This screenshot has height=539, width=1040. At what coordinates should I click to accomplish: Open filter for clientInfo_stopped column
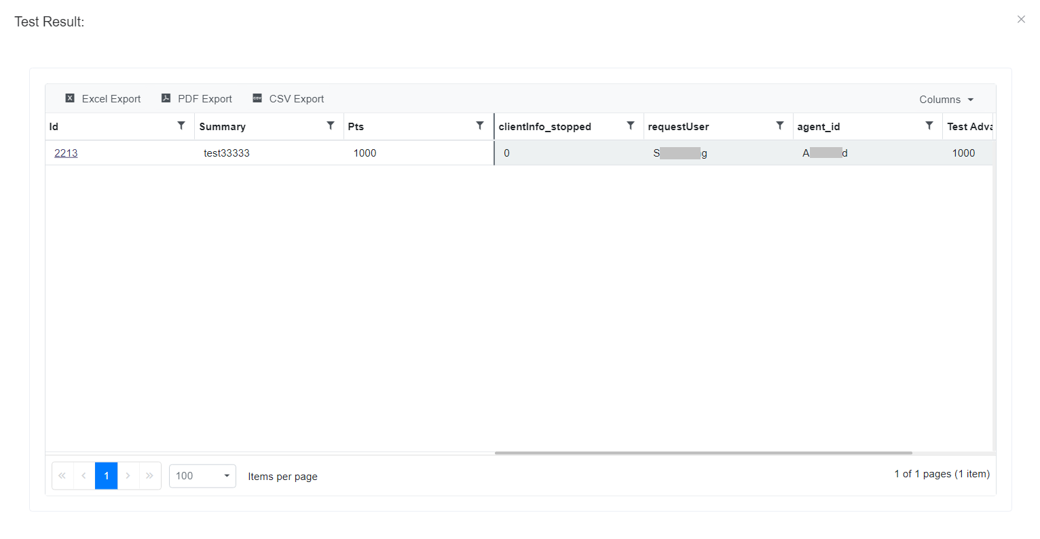click(631, 126)
